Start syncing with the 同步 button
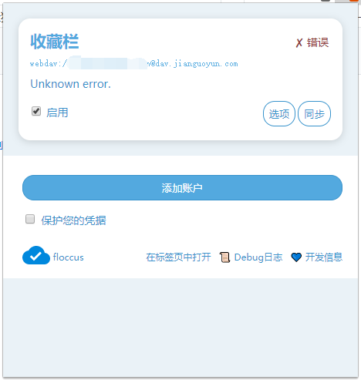Image resolution: width=361 pixels, height=380 pixels. (x=314, y=113)
